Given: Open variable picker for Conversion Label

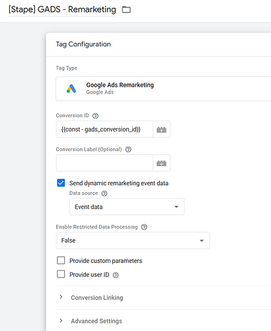Looking at the screenshot, I should 161,163.
